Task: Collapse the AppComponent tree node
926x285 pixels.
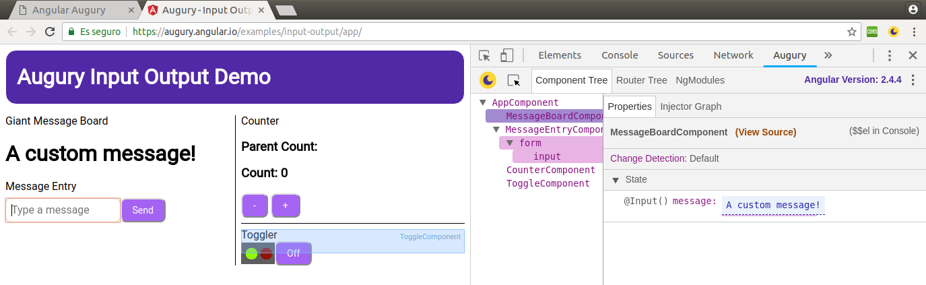Action: point(482,103)
